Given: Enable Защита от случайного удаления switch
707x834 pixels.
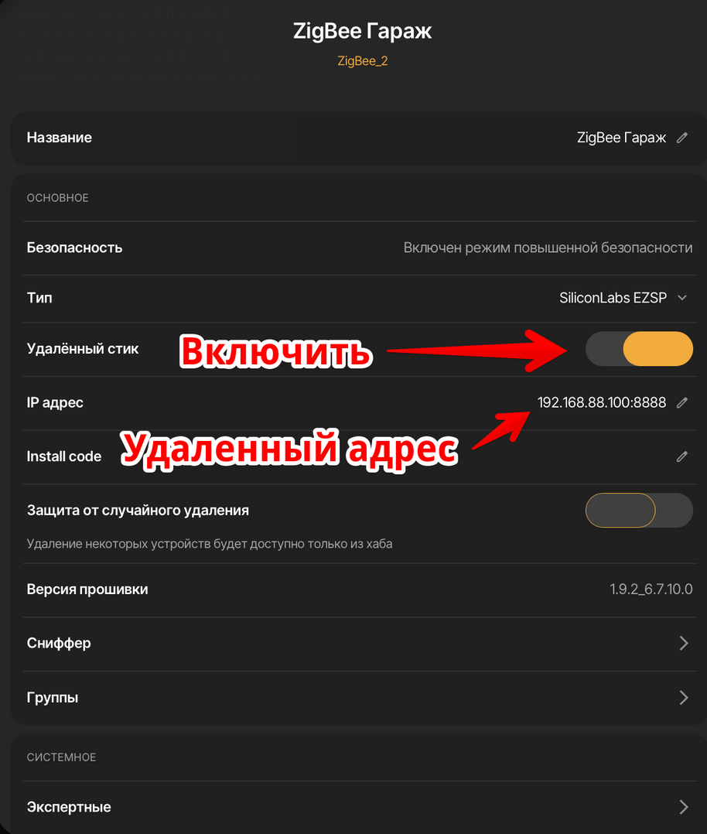Looking at the screenshot, I should pos(639,510).
